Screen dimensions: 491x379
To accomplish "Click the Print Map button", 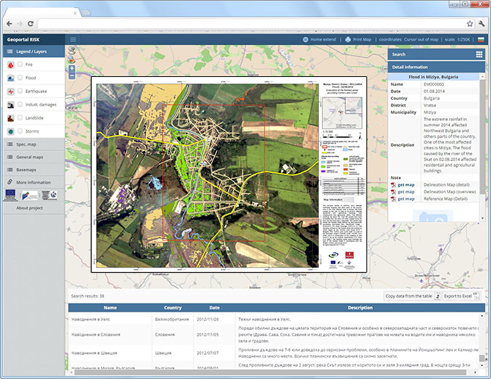I will point(358,40).
